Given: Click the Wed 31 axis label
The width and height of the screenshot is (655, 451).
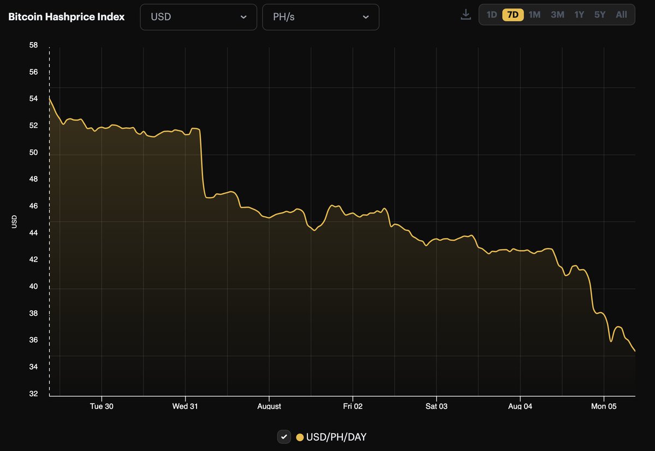Looking at the screenshot, I should point(185,406).
